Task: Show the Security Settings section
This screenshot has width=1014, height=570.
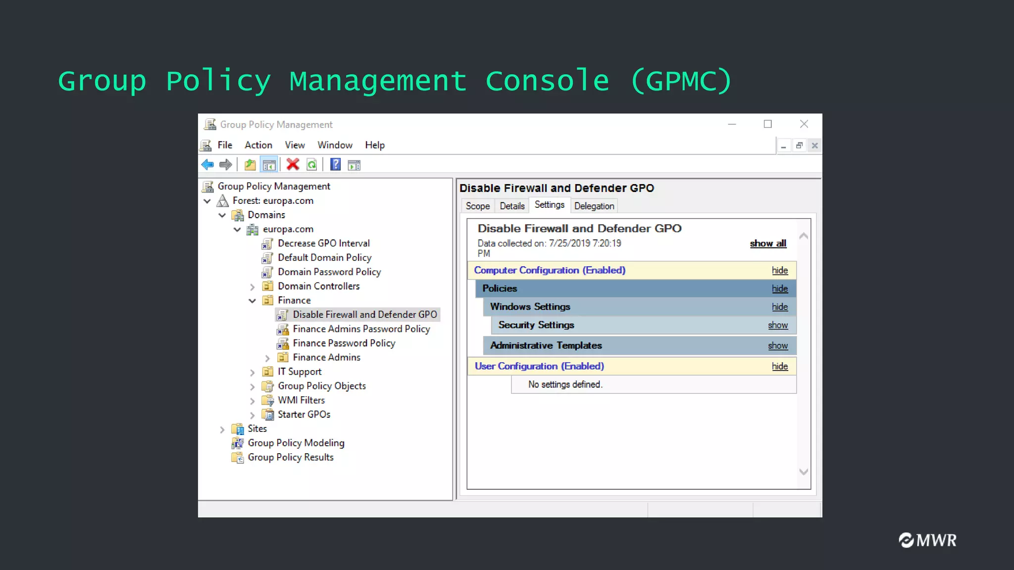Action: 778,325
